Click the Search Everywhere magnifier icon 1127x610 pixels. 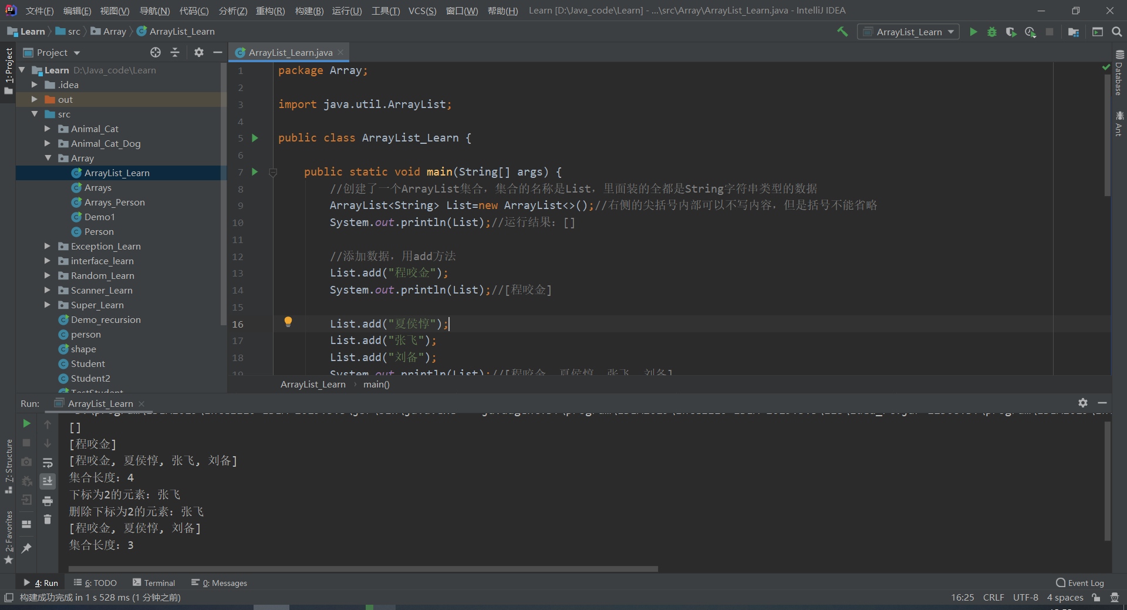[1117, 32]
